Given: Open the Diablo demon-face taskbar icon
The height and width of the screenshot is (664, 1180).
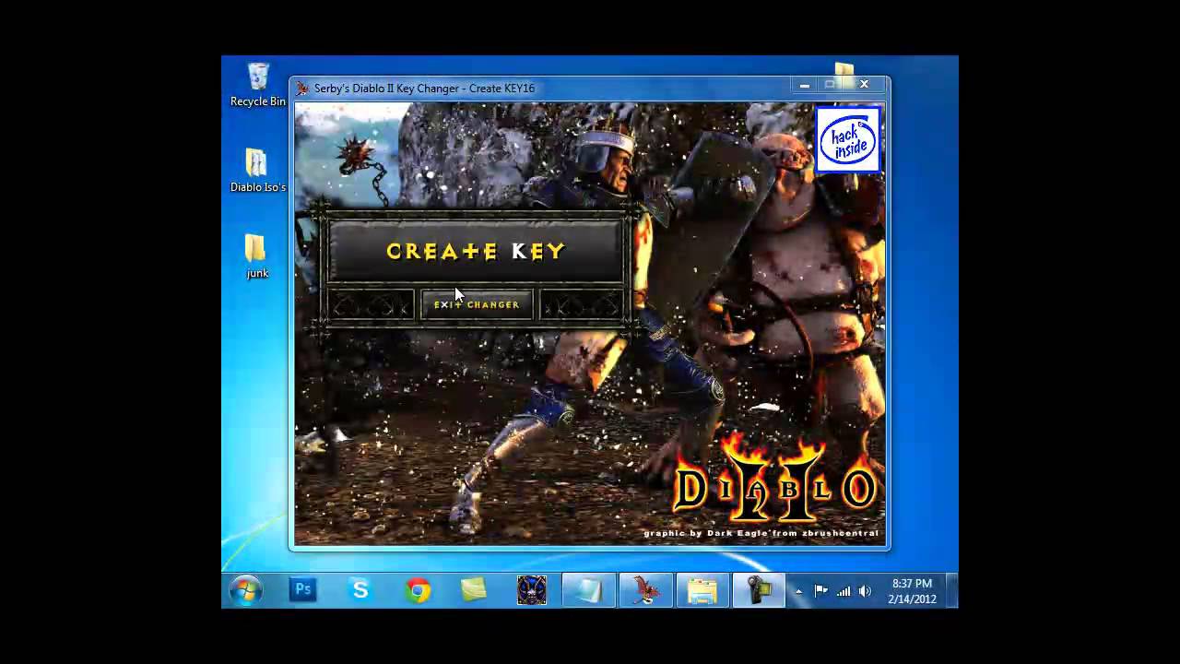Looking at the screenshot, I should (x=532, y=590).
